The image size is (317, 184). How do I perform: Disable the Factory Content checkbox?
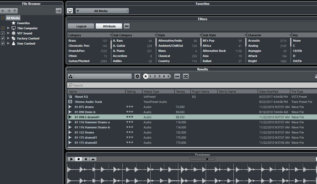pyautogui.click(x=3, y=38)
